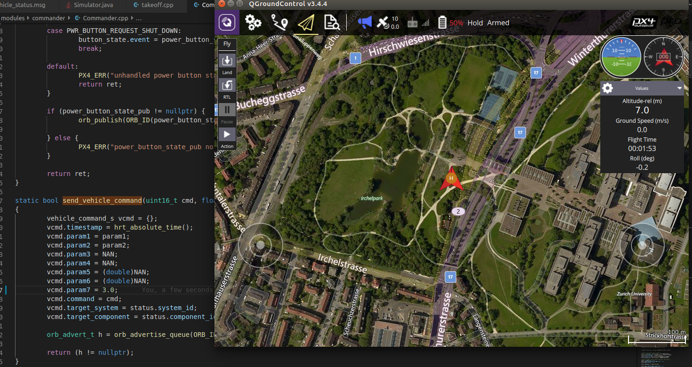Click the attitude horizon indicator

(621, 57)
